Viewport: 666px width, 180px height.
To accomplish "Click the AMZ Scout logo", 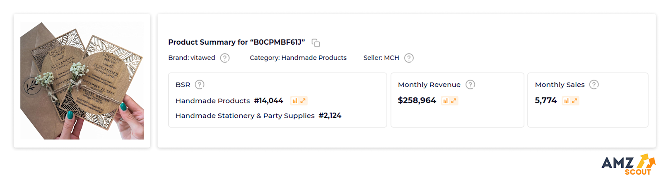I will [628, 164].
